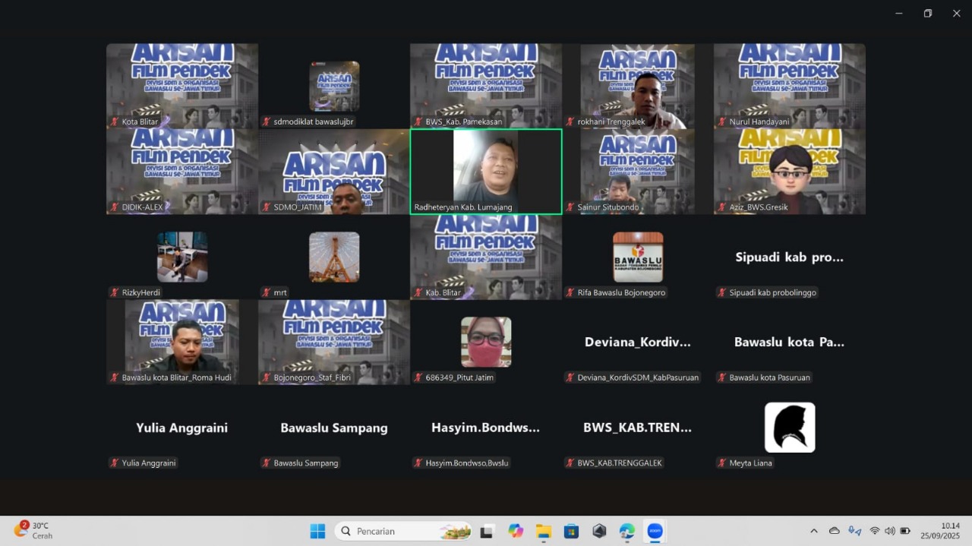Open the Microsoft Edge taskbar icon
Screen dimensions: 972x546
(626, 531)
